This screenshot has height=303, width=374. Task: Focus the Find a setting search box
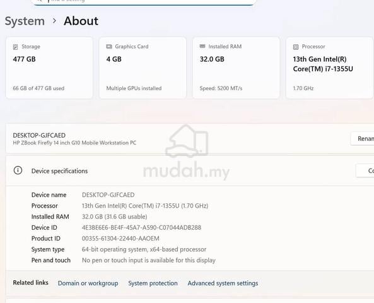pyautogui.click(x=144, y=2)
